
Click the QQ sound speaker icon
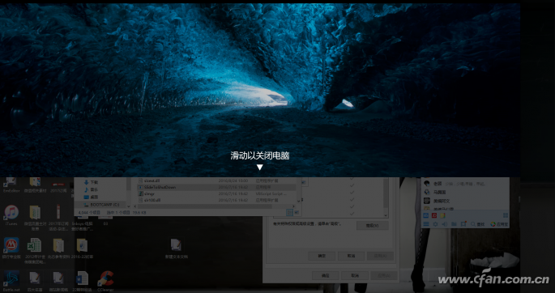pyautogui.click(x=445, y=224)
